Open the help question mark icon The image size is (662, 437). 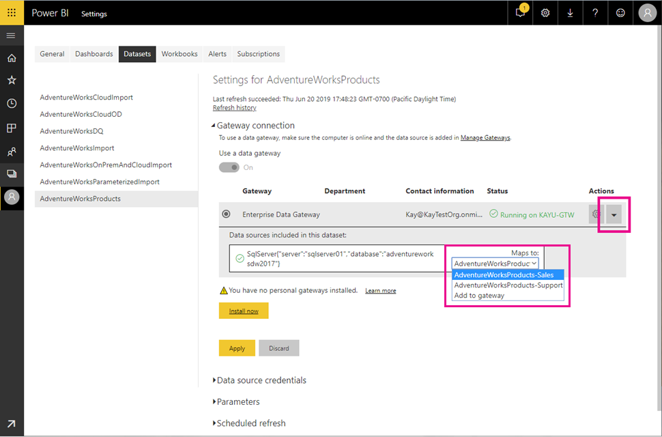595,13
